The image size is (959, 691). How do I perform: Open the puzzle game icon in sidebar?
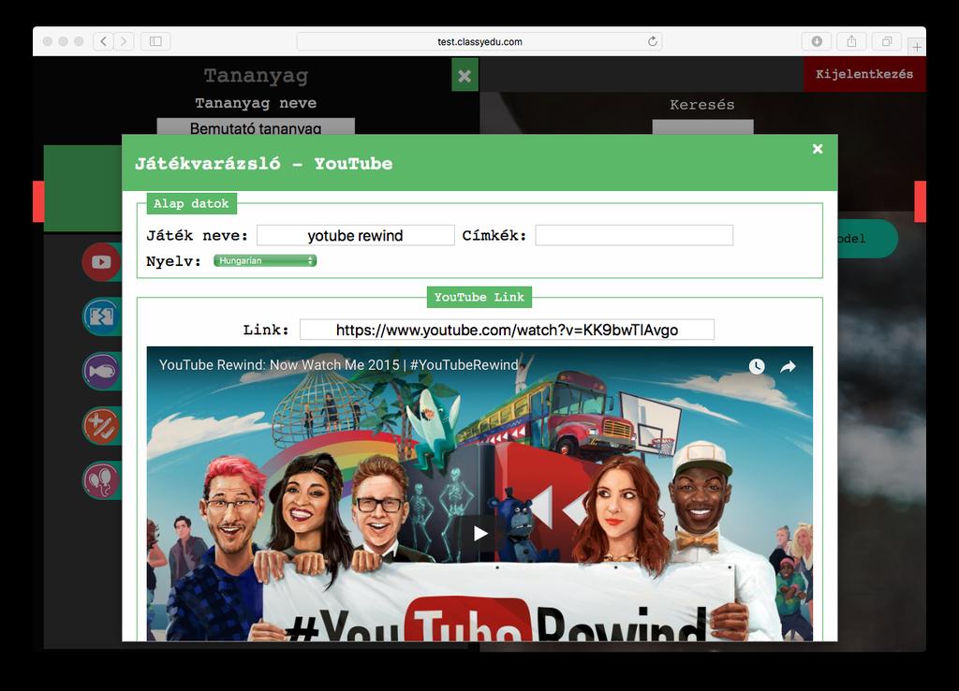tap(101, 316)
